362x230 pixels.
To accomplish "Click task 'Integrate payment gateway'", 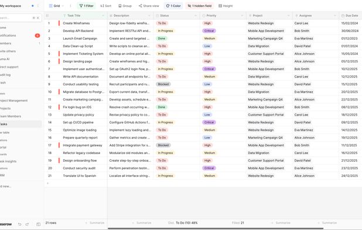I will pos(83,145).
